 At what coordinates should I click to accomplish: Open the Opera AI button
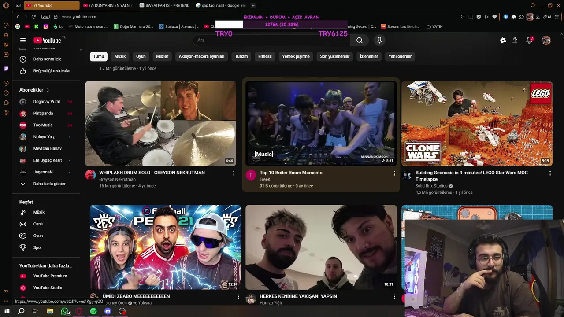pos(547,17)
